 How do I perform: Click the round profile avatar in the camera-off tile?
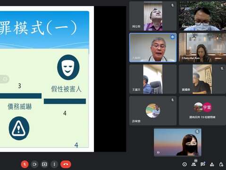pyautogui.click(x=153, y=110)
